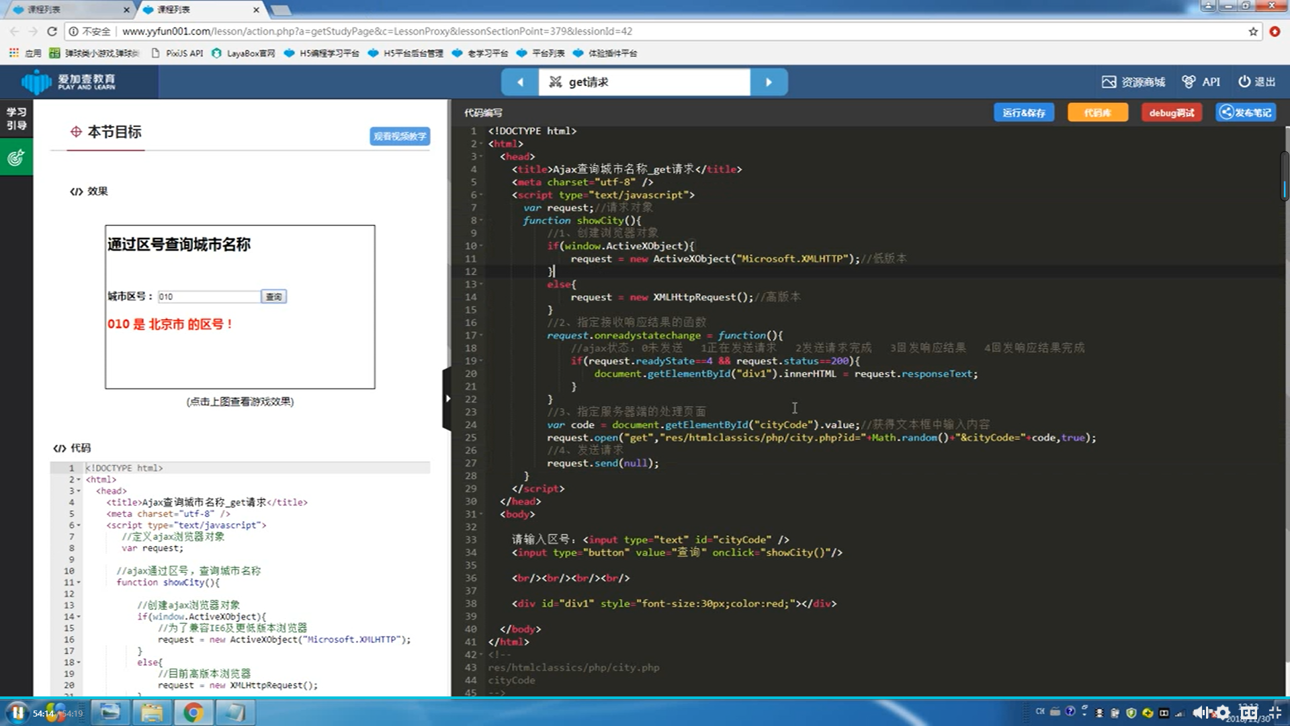Fold the html tag at editor line 2
The image size is (1290, 726).
tap(482, 144)
